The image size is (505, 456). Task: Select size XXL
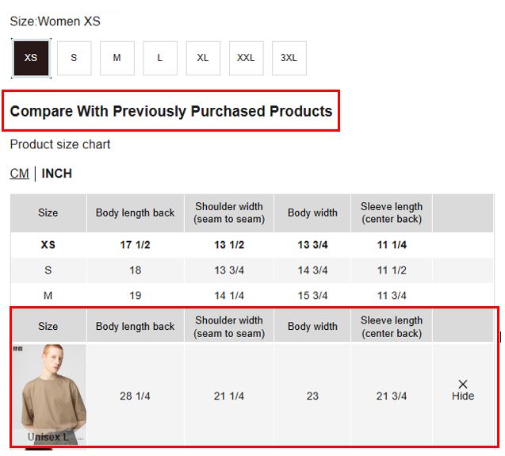(x=246, y=58)
